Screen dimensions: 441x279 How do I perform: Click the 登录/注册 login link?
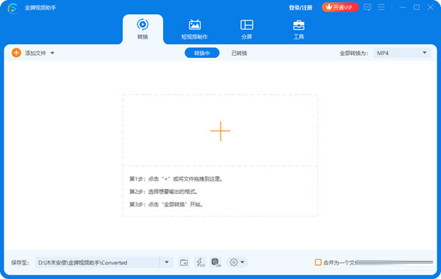point(301,7)
